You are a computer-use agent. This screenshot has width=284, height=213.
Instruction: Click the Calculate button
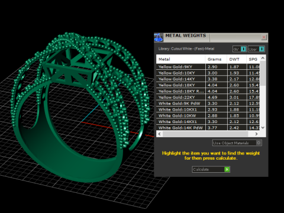[x=211, y=169]
